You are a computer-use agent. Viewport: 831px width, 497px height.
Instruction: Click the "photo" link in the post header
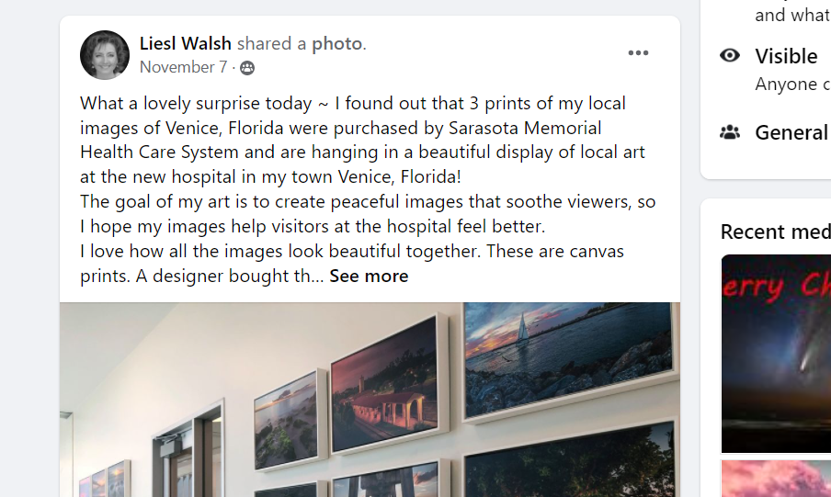336,43
